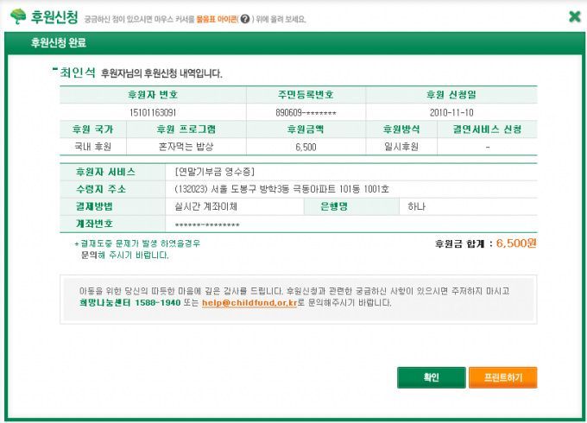Click the 후원금 합계 label

(460, 244)
